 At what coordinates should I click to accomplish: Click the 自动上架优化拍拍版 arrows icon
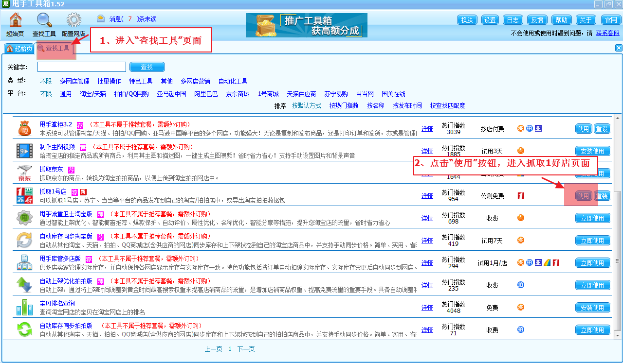tap(24, 285)
